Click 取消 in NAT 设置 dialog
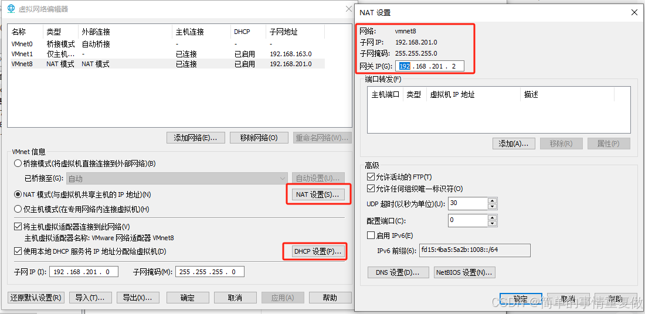 point(568,299)
